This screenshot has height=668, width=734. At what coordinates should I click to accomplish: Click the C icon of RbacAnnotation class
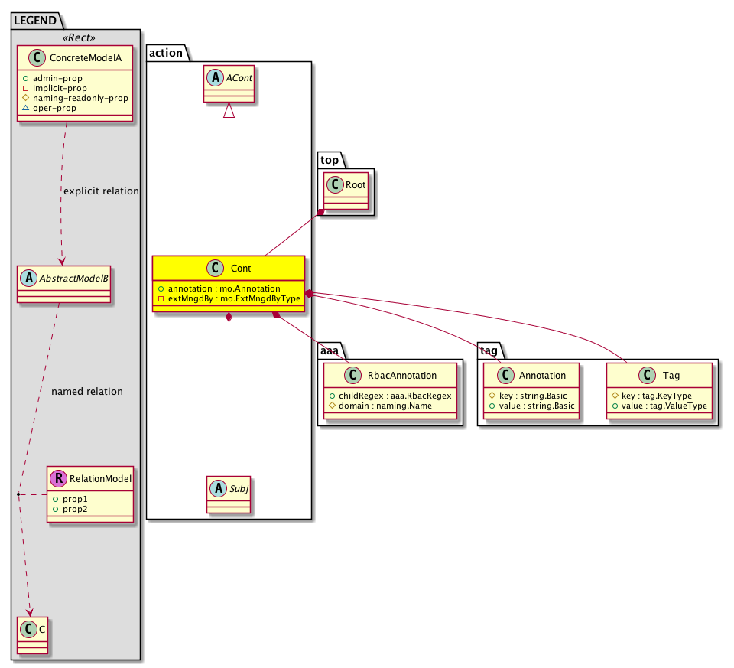point(336,376)
